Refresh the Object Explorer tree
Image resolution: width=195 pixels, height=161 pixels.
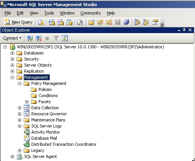tap(65, 38)
